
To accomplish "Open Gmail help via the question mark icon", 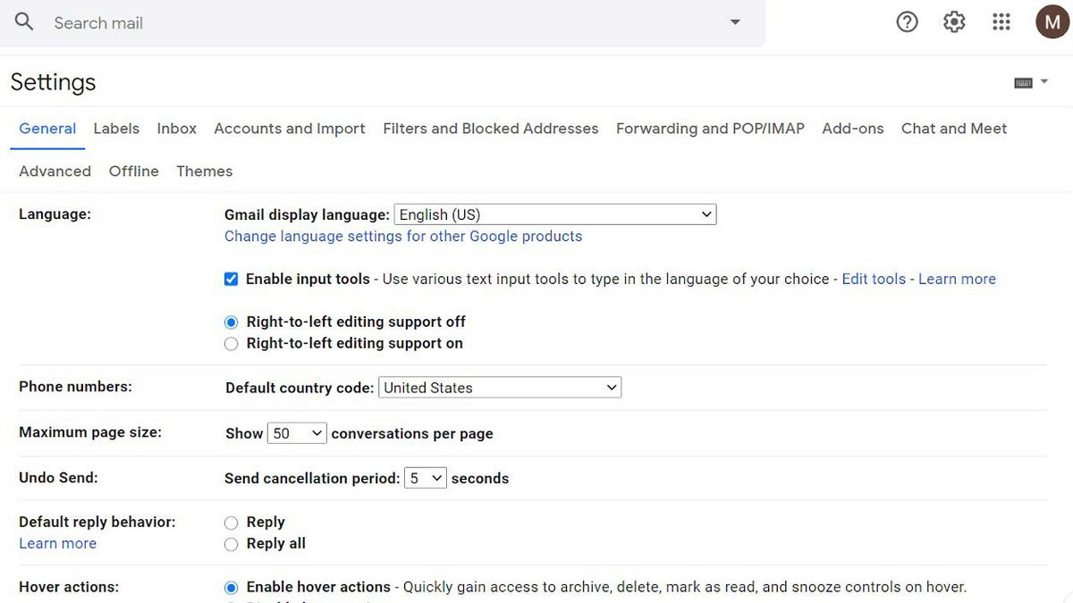I will [x=907, y=21].
